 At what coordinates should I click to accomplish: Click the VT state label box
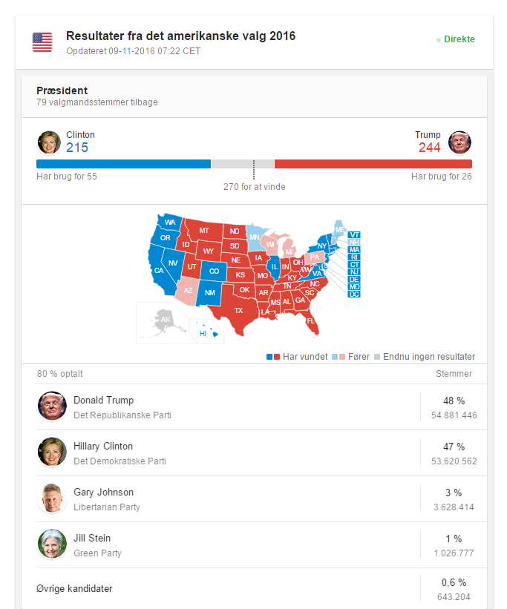coord(354,234)
